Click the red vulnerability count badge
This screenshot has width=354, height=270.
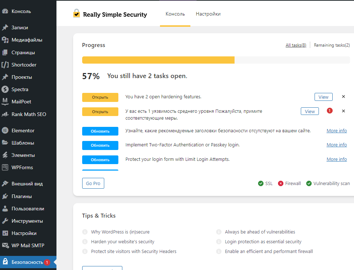(x=330, y=111)
